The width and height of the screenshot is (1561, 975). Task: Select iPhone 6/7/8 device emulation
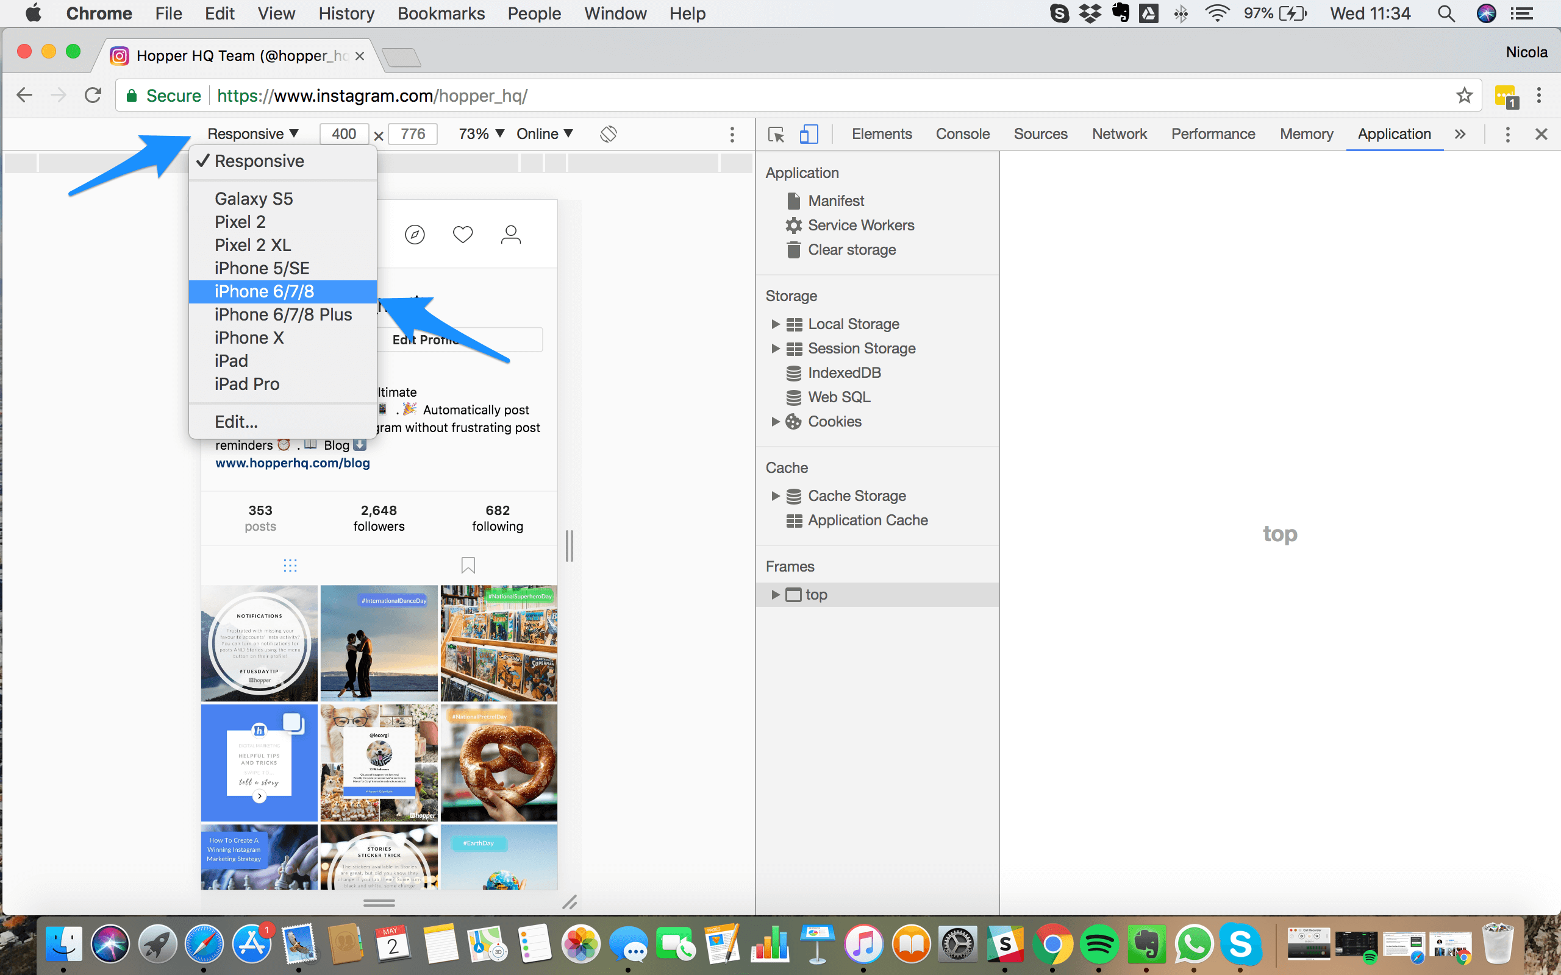pyautogui.click(x=263, y=291)
